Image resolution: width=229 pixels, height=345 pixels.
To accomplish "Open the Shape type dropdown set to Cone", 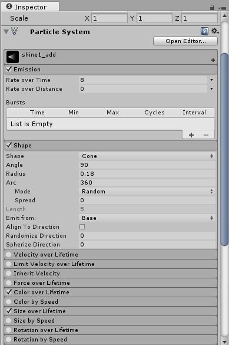I will click(147, 156).
